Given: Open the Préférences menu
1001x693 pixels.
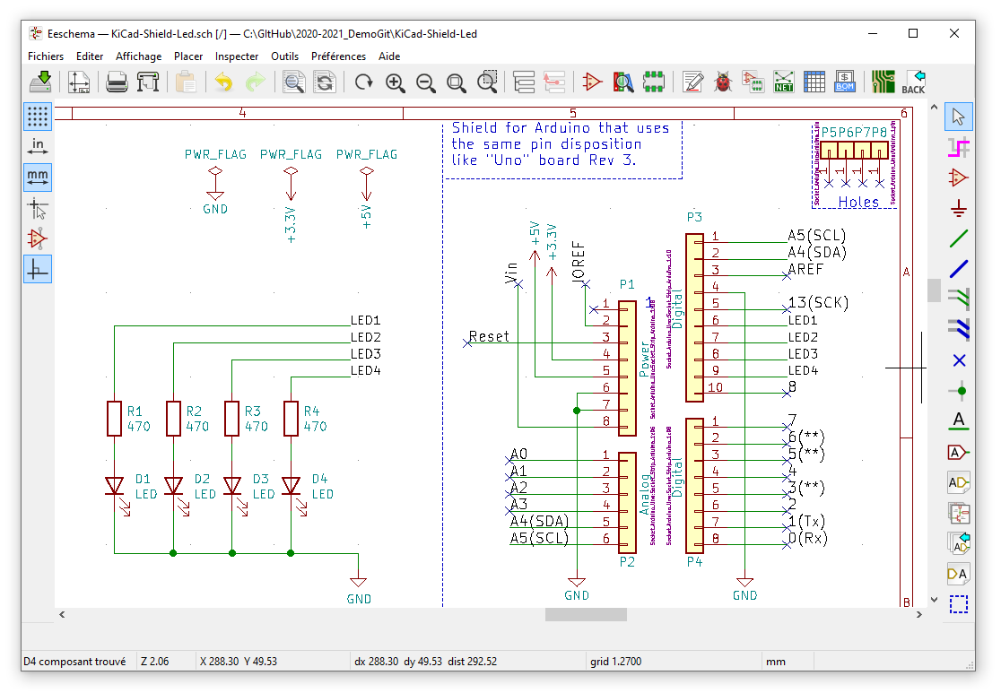Looking at the screenshot, I should click(338, 56).
